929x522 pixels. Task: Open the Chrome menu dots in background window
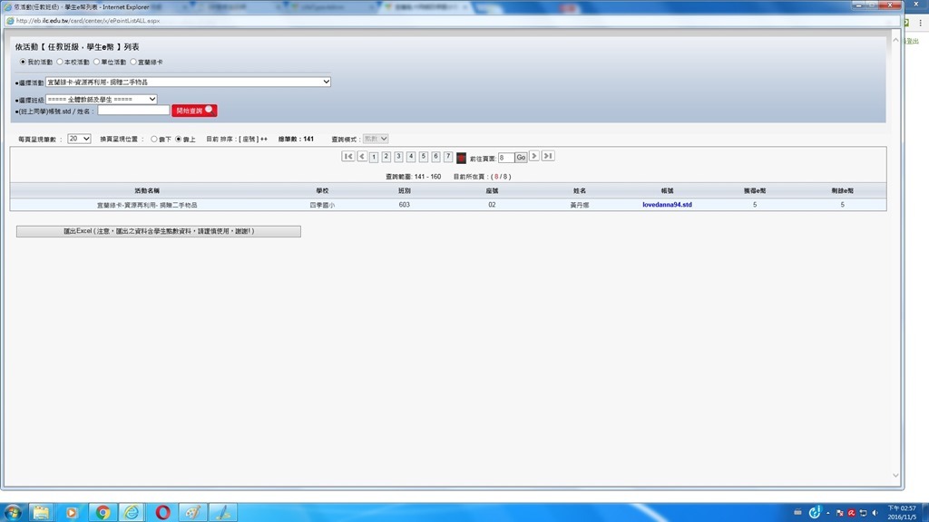tap(920, 23)
